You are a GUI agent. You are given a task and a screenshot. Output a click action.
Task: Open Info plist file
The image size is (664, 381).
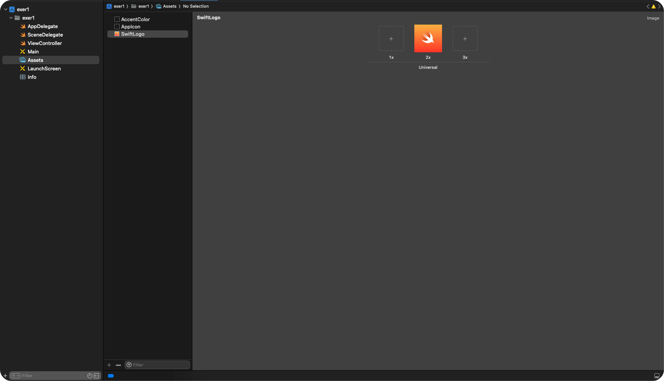click(32, 77)
